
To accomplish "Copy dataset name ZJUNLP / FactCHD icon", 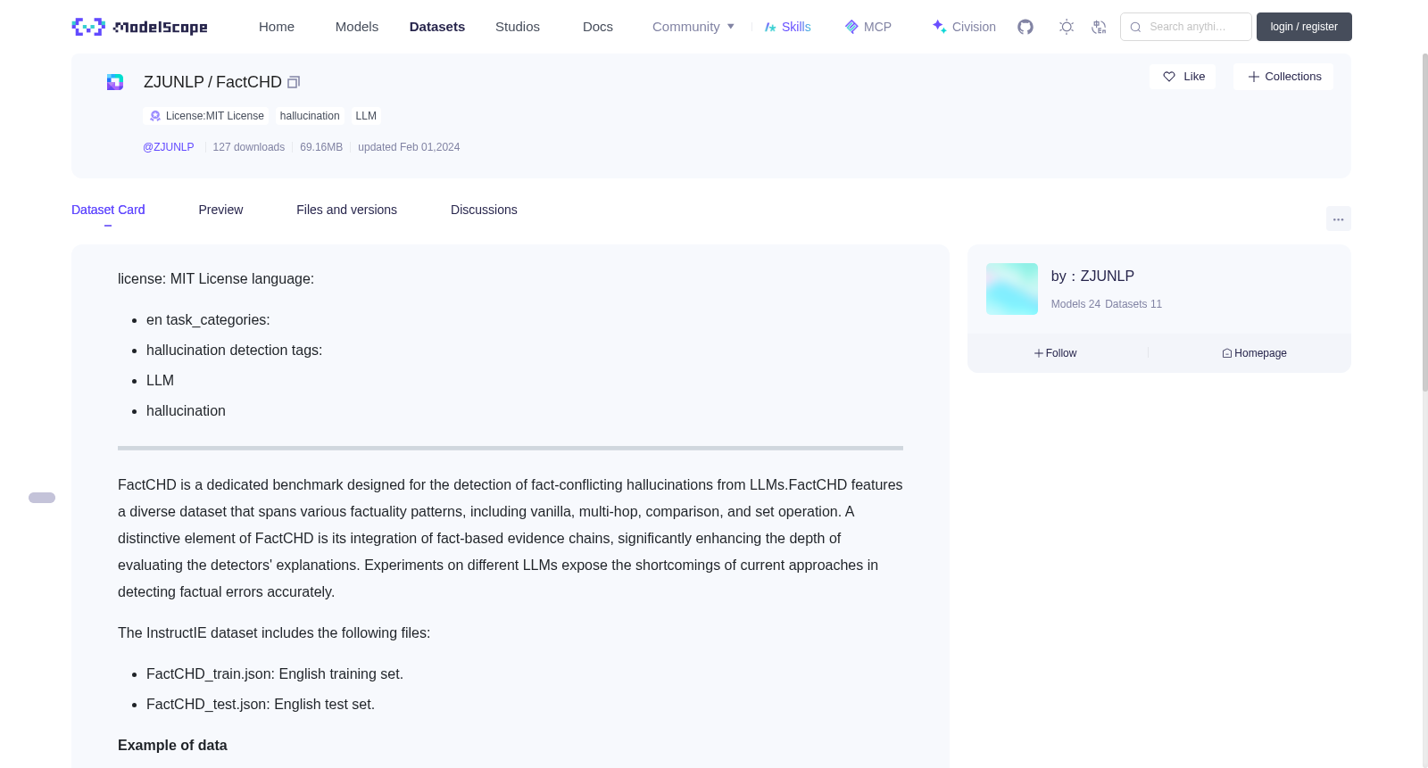I will 294,82.
